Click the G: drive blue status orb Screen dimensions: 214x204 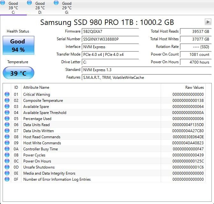pyautogui.click(x=56, y=2)
